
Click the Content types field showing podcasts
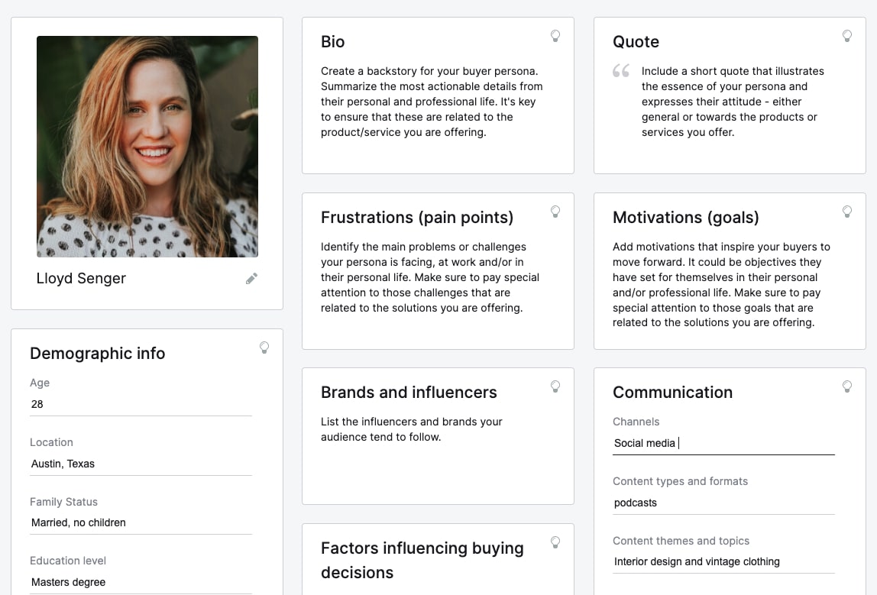[723, 503]
